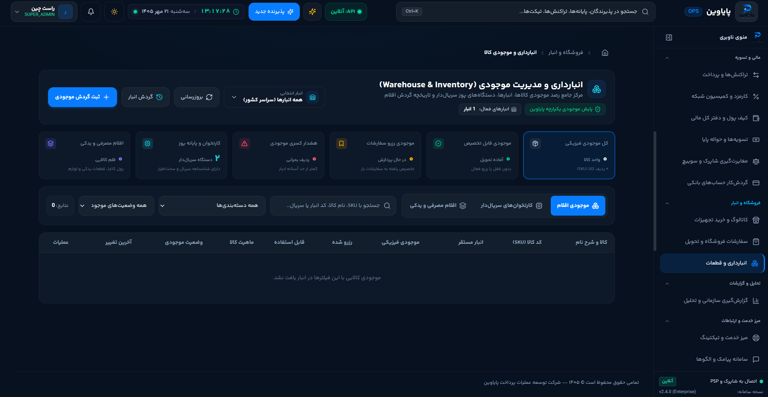Open تسویه‌ها و حواله پایا sidebar item
The image size is (768, 397).
712,139
